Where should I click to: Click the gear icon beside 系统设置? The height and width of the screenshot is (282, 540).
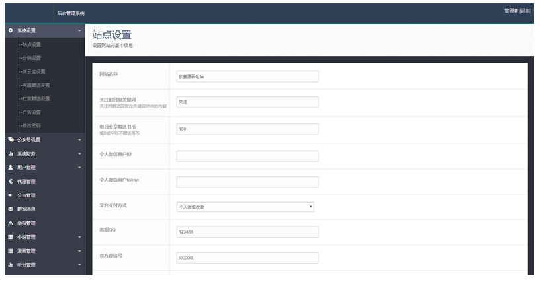click(11, 31)
